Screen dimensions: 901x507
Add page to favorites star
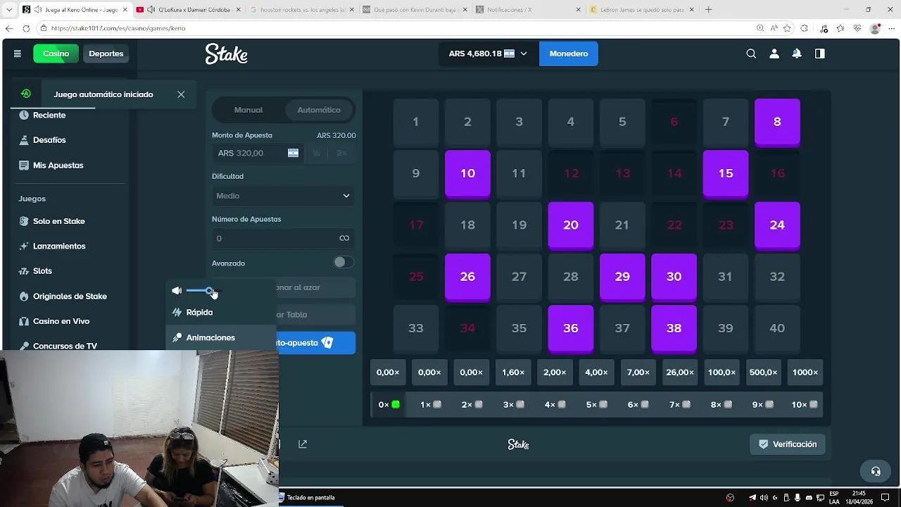pos(787,28)
